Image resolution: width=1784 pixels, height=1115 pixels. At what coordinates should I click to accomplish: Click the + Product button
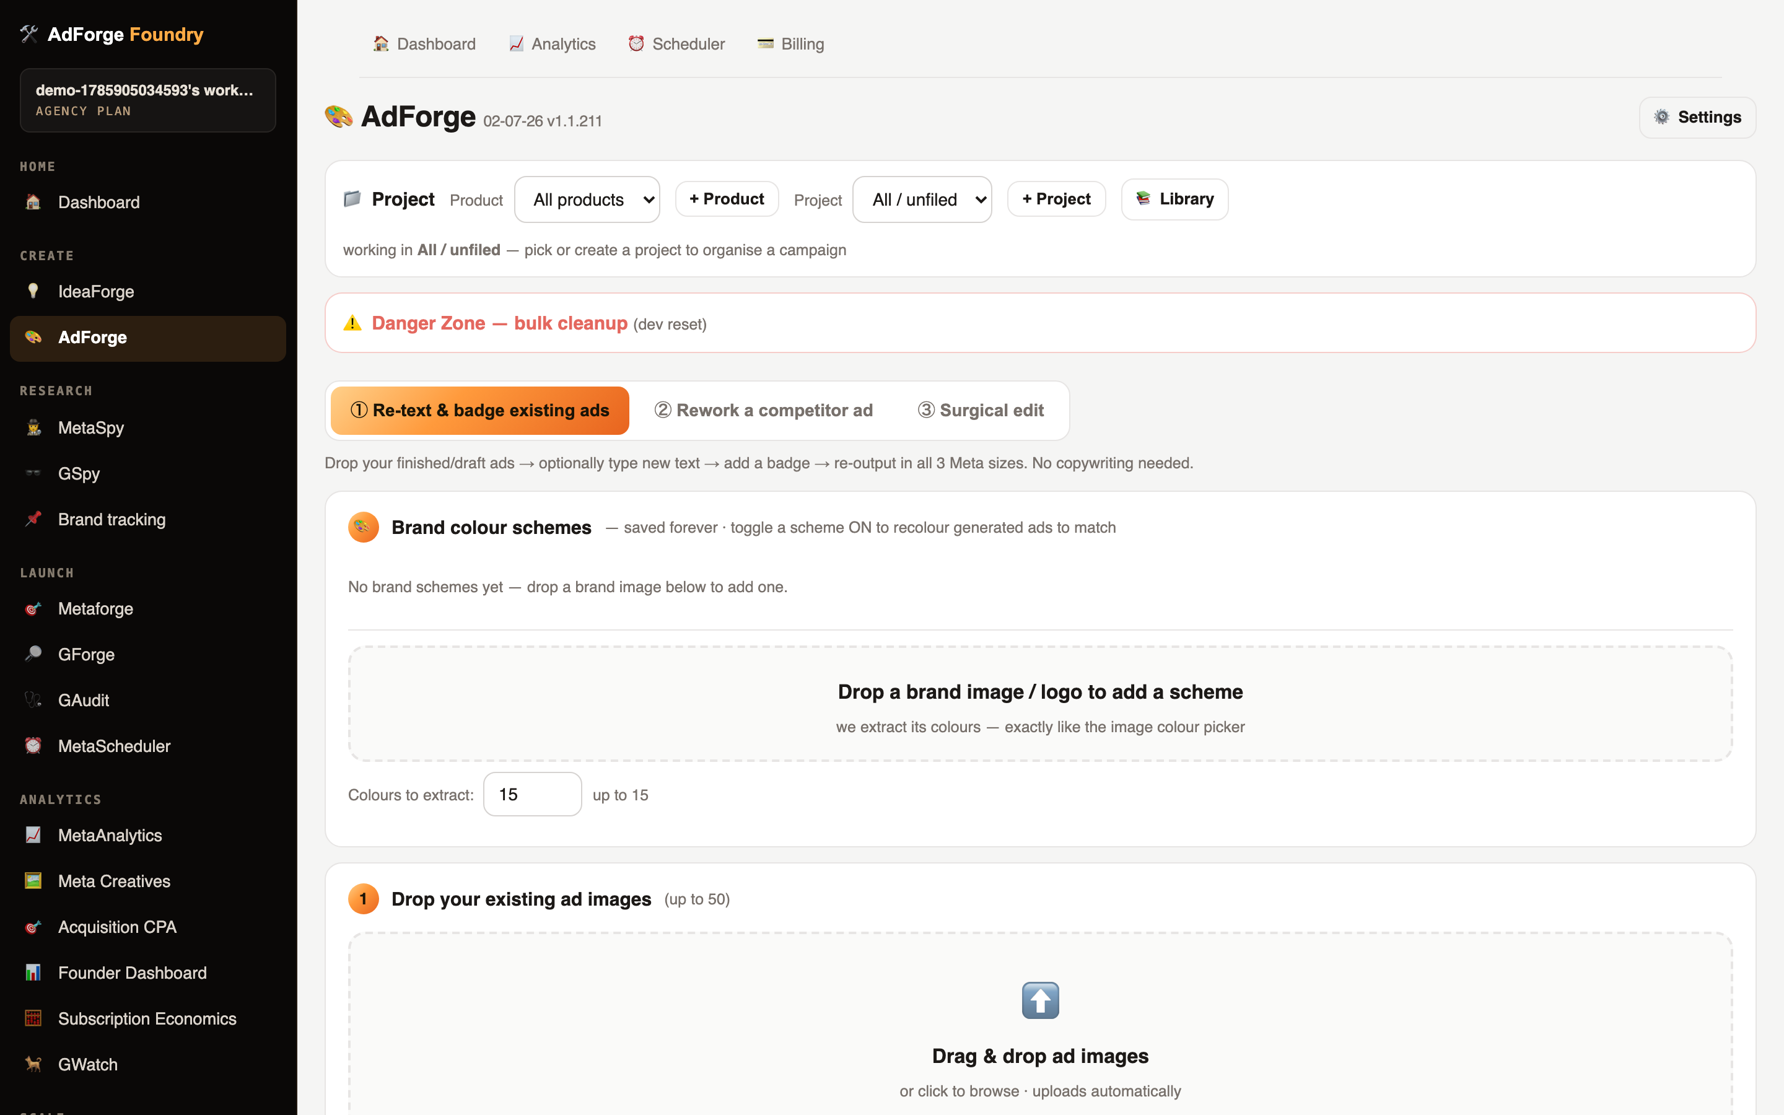tap(727, 199)
